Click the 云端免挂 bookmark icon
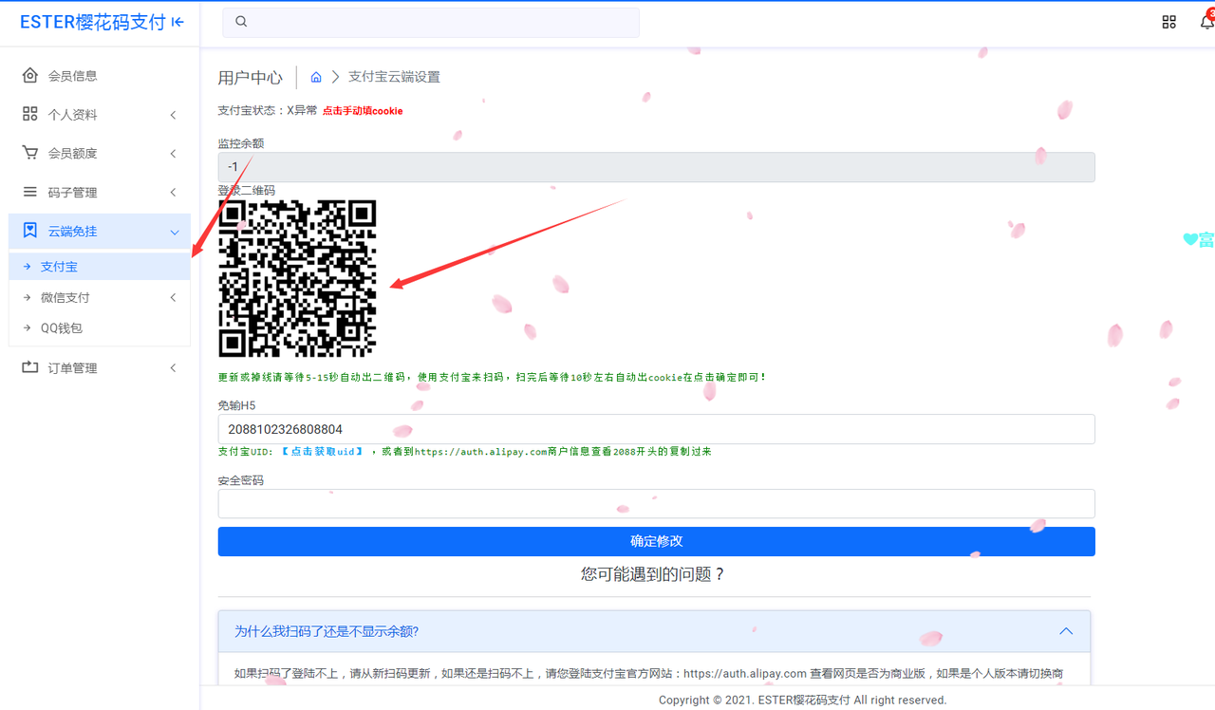The height and width of the screenshot is (710, 1215). [30, 231]
